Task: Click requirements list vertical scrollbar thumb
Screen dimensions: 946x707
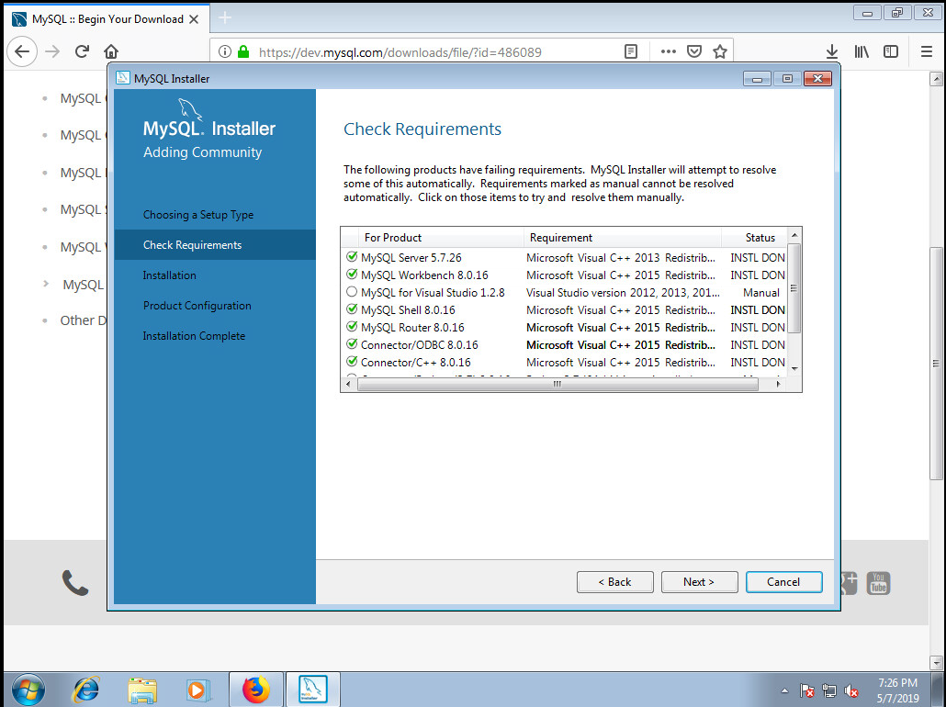Action: coord(794,288)
